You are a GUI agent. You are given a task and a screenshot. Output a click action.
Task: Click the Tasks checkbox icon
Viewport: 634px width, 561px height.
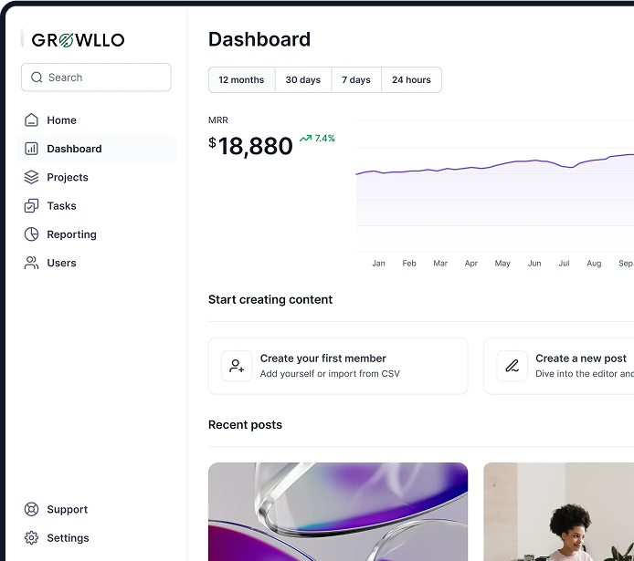tap(31, 206)
